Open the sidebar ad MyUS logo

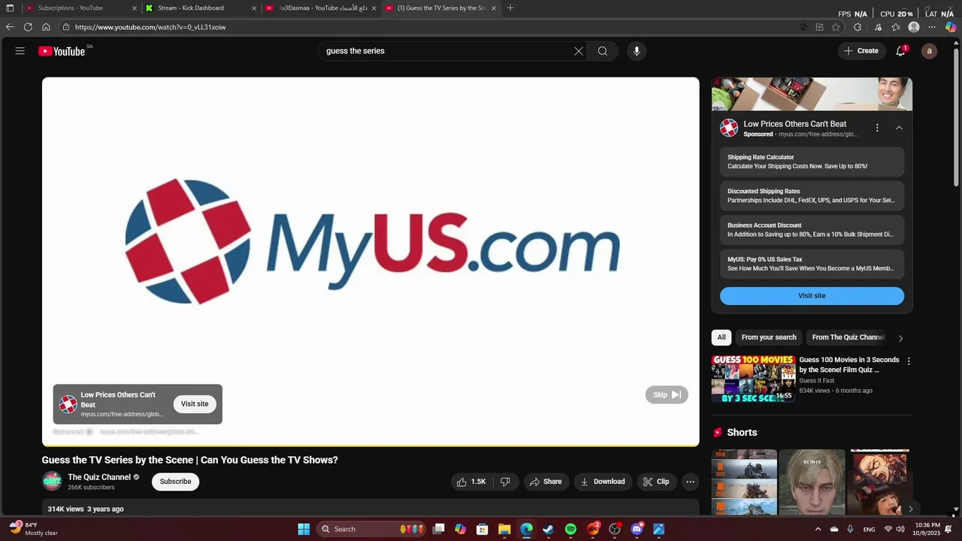coord(729,128)
